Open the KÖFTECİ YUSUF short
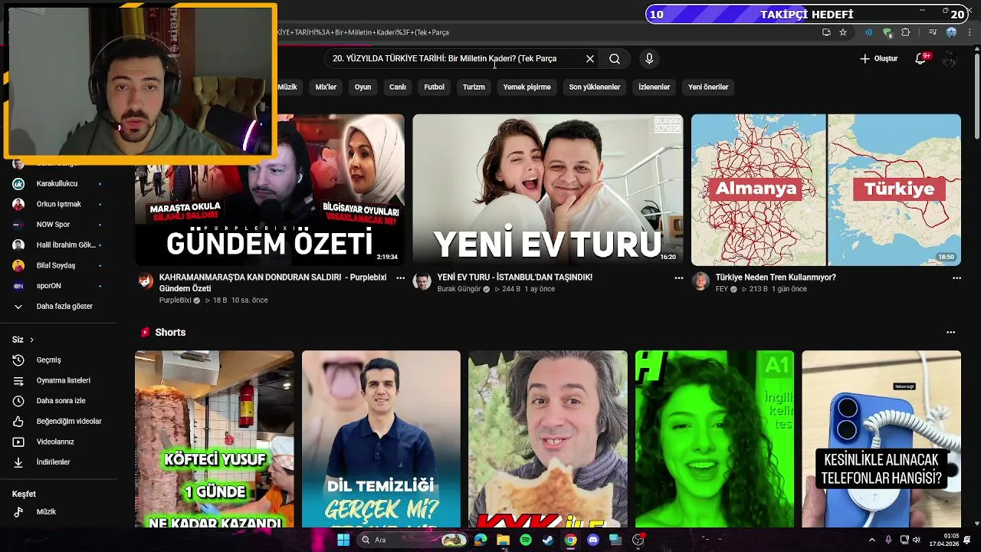This screenshot has width=981, height=552. pos(214,439)
